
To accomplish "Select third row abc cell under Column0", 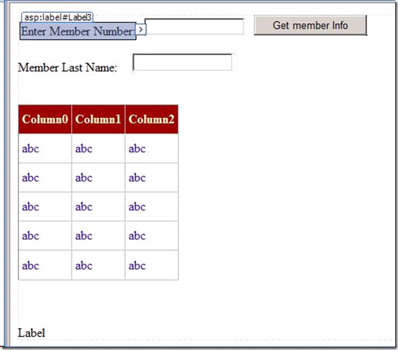I will 45,206.
